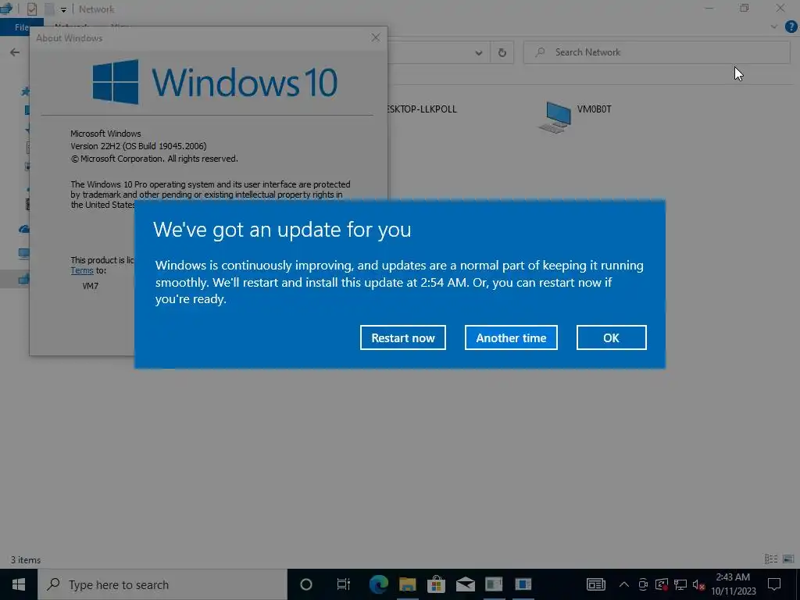Choose Another time in the update prompt

click(511, 337)
